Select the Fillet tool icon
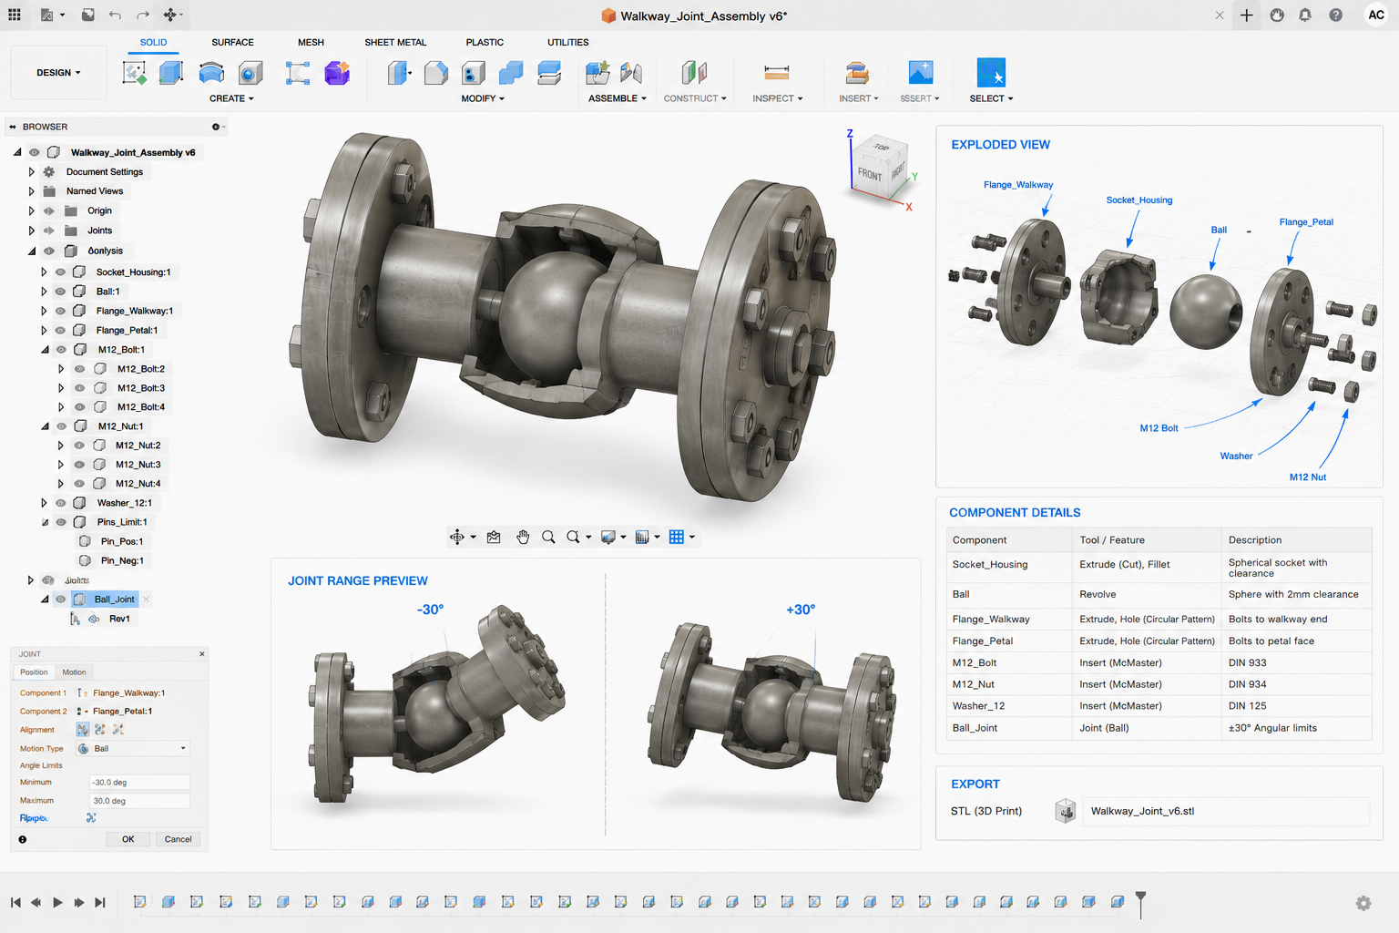Image resolution: width=1399 pixels, height=933 pixels. tap(436, 73)
